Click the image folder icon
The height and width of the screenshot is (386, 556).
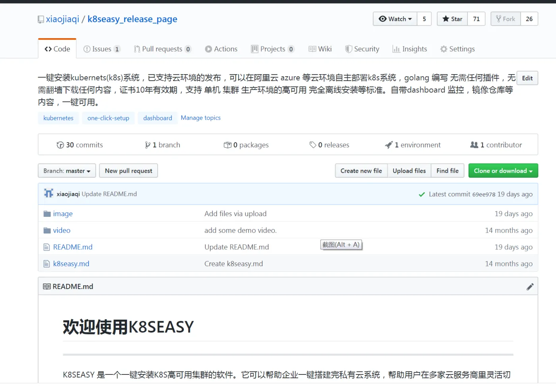[x=47, y=214]
